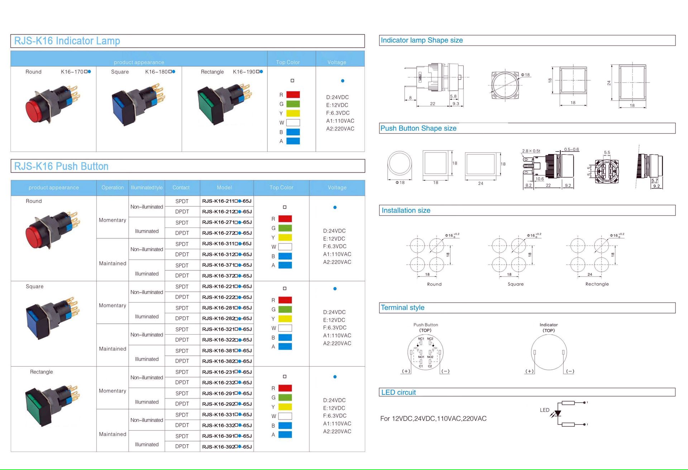Click the Model column header
Screen dimensions: 688x470
click(x=224, y=187)
